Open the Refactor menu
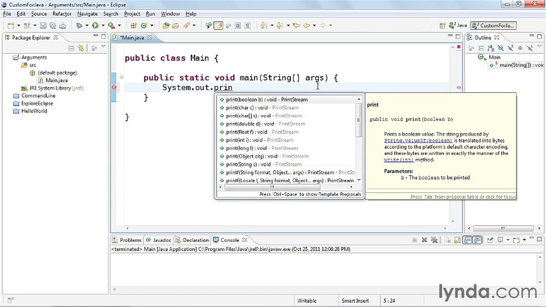The width and height of the screenshot is (546, 307). (x=62, y=14)
